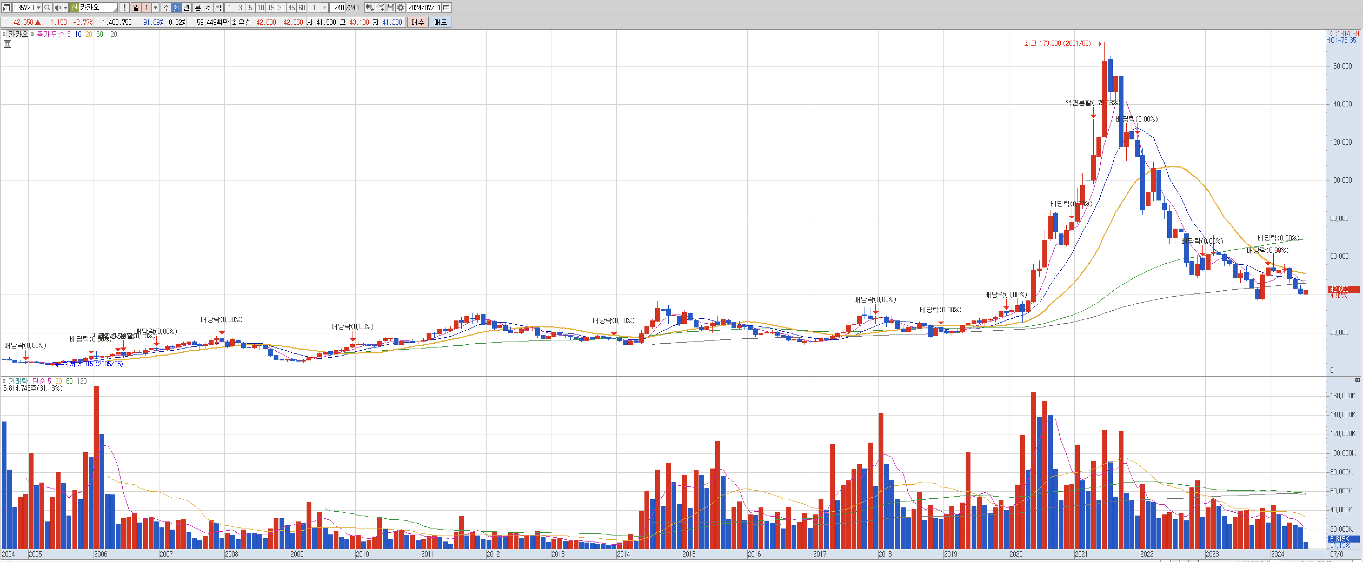The width and height of the screenshot is (1363, 562).
Task: Click the data table grid icon
Action: (x=7, y=44)
